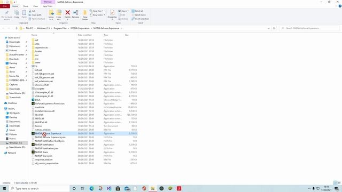The height and width of the screenshot is (192, 342).
Task: Click Pin to Quick access icon
Action: pos(7,13)
